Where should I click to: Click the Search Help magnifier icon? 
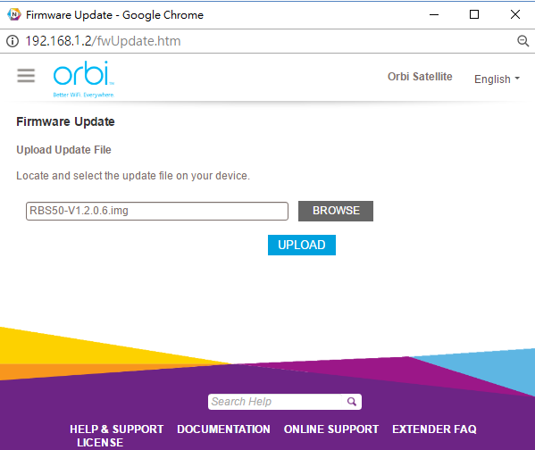pyautogui.click(x=351, y=402)
